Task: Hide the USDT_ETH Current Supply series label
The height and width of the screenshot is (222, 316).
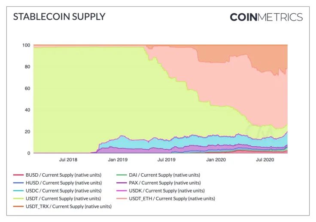Action: (172, 198)
